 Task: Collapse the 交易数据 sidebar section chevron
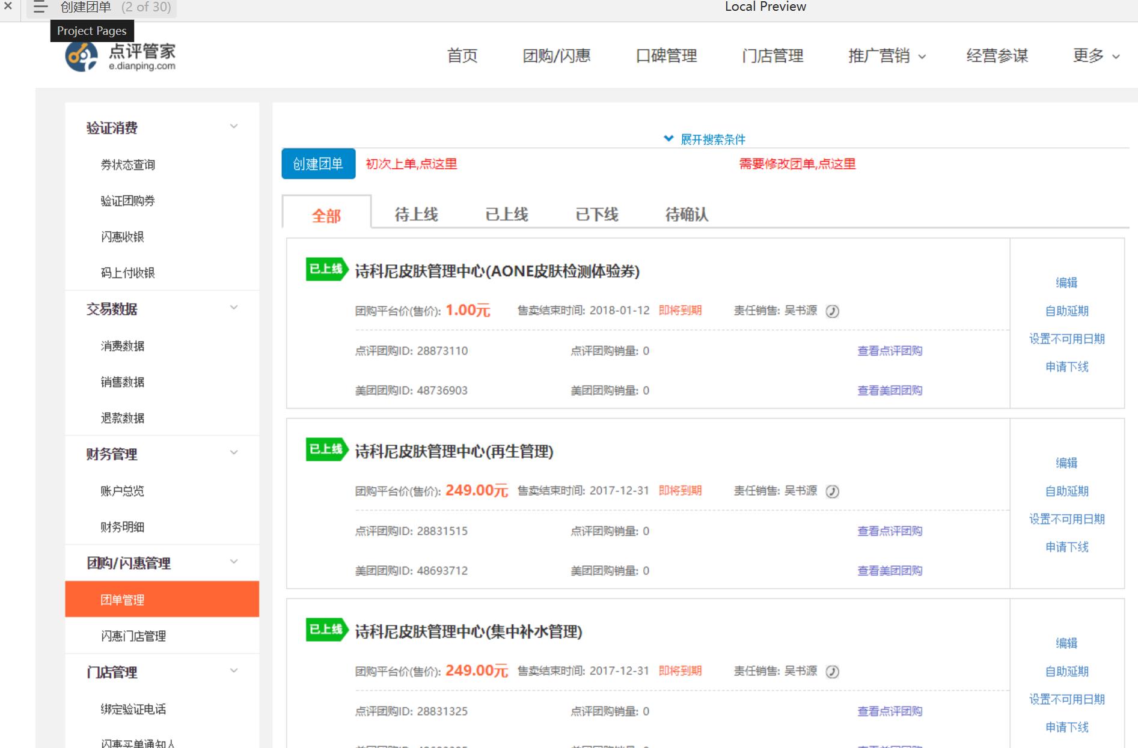(x=234, y=308)
